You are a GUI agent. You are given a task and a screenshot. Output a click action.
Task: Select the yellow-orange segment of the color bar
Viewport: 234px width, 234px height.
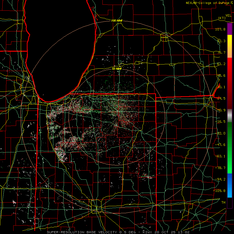coord(230,46)
